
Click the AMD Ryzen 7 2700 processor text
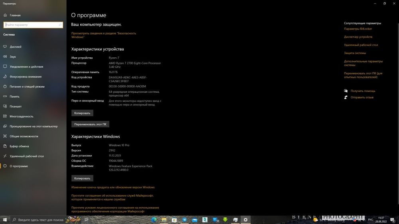coord(135,65)
